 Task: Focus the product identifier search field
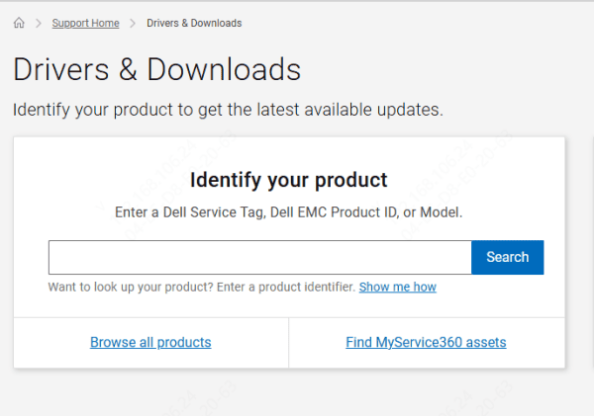[x=259, y=257]
